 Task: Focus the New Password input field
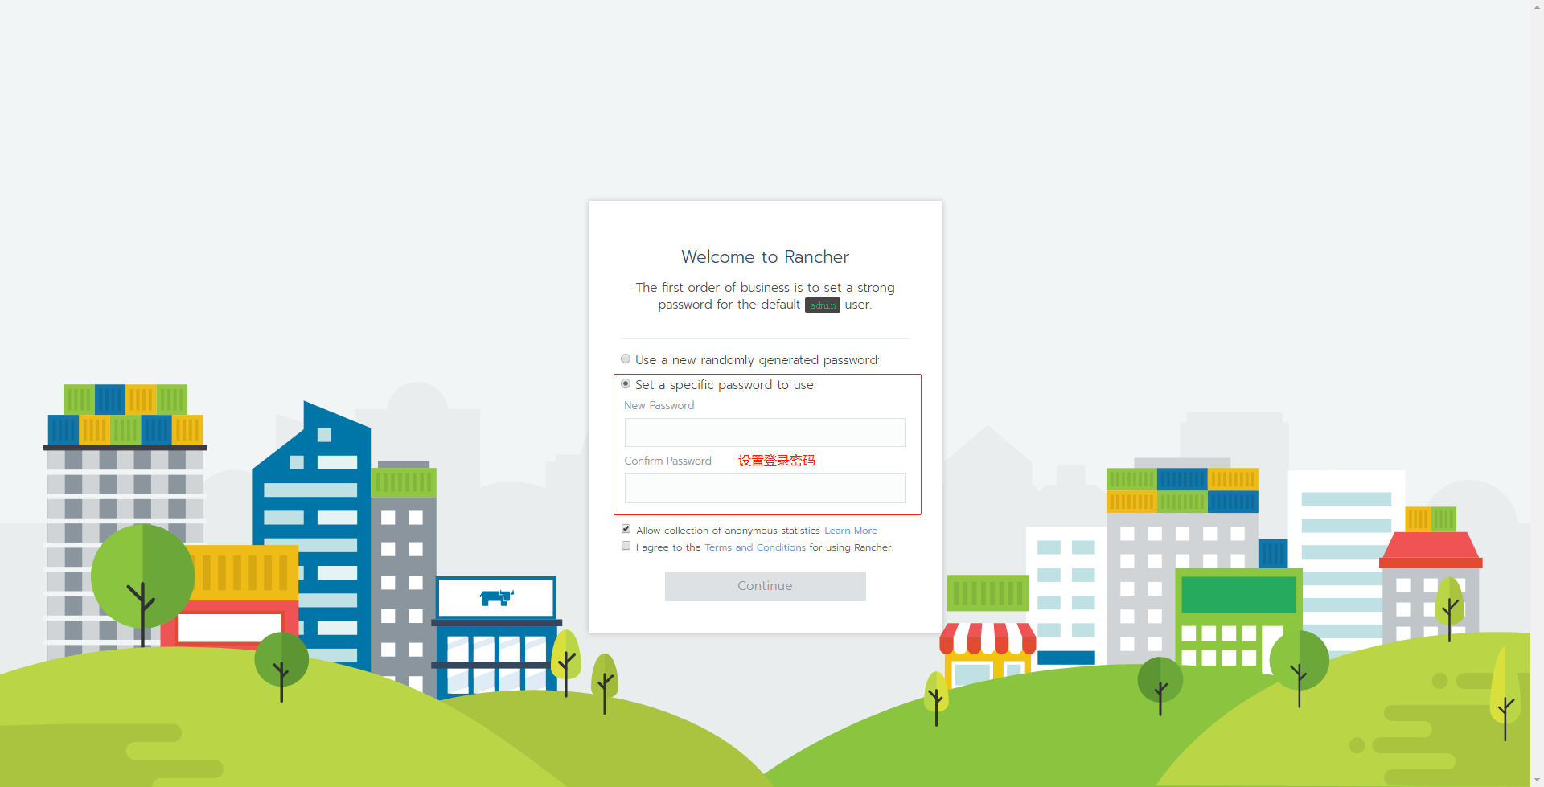(x=766, y=432)
